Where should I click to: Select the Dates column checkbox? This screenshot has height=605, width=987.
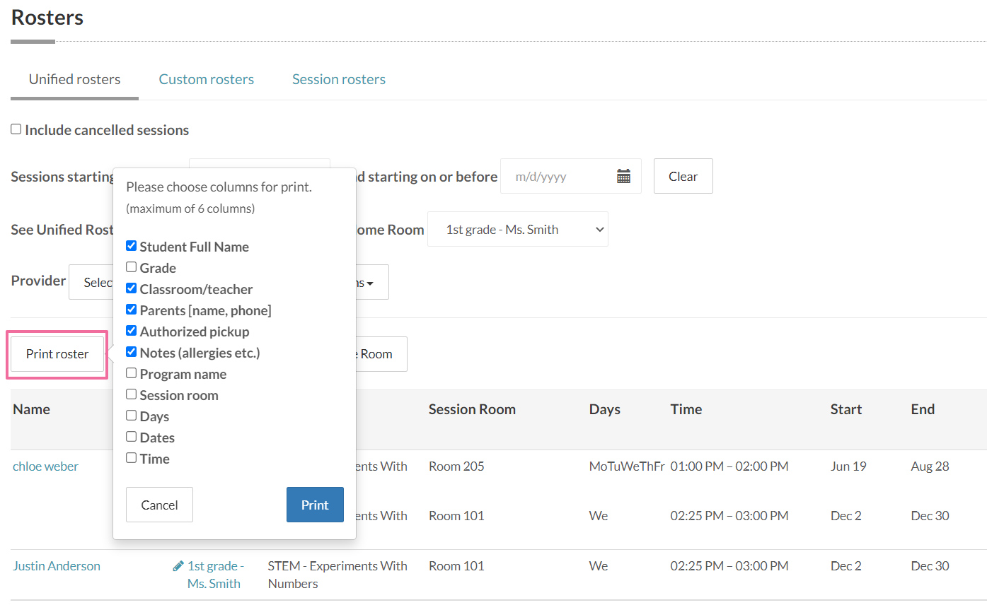point(131,437)
